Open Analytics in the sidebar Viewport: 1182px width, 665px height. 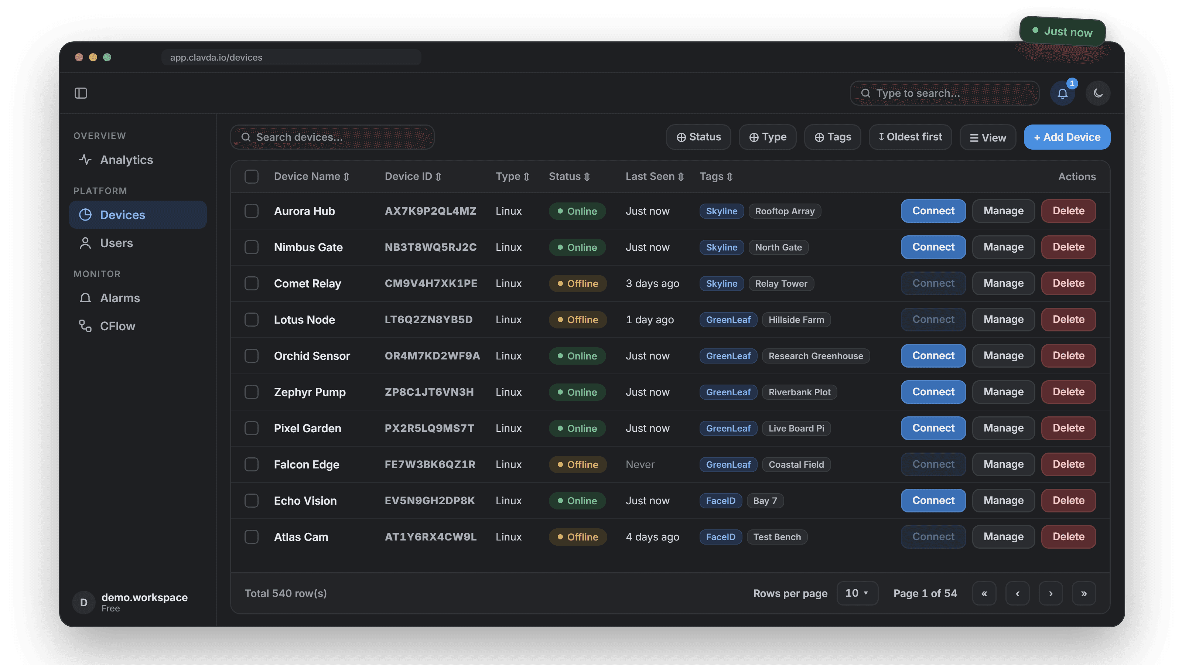click(x=138, y=160)
